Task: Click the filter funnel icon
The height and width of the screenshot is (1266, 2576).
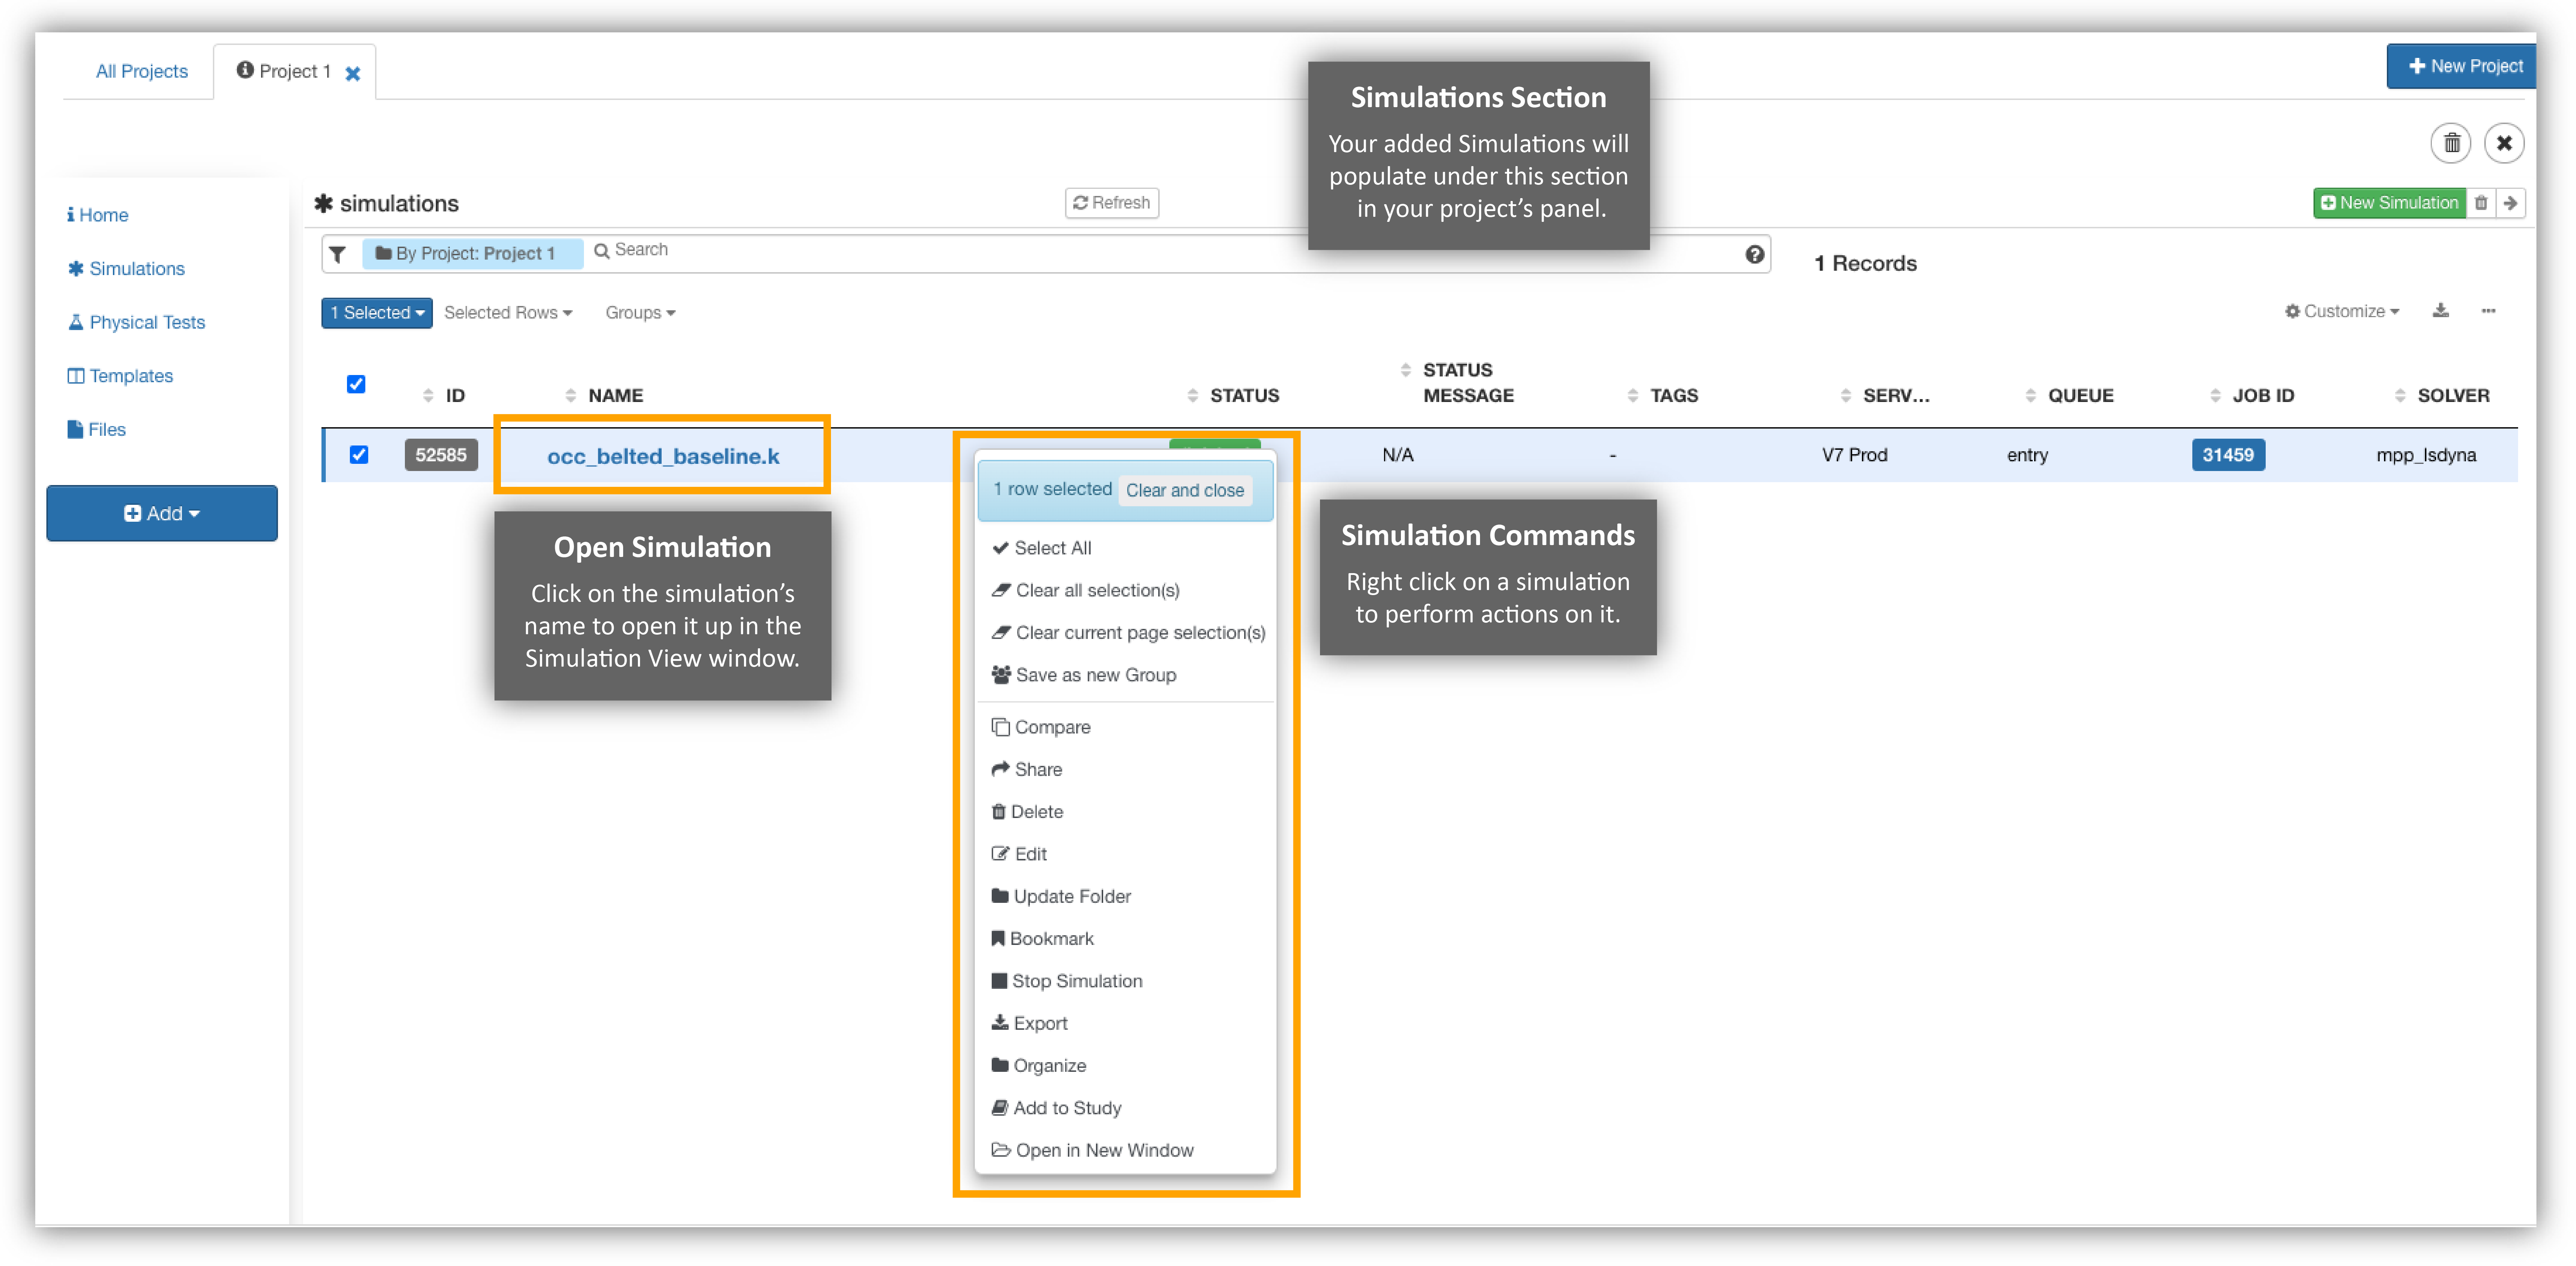Action: (x=338, y=254)
